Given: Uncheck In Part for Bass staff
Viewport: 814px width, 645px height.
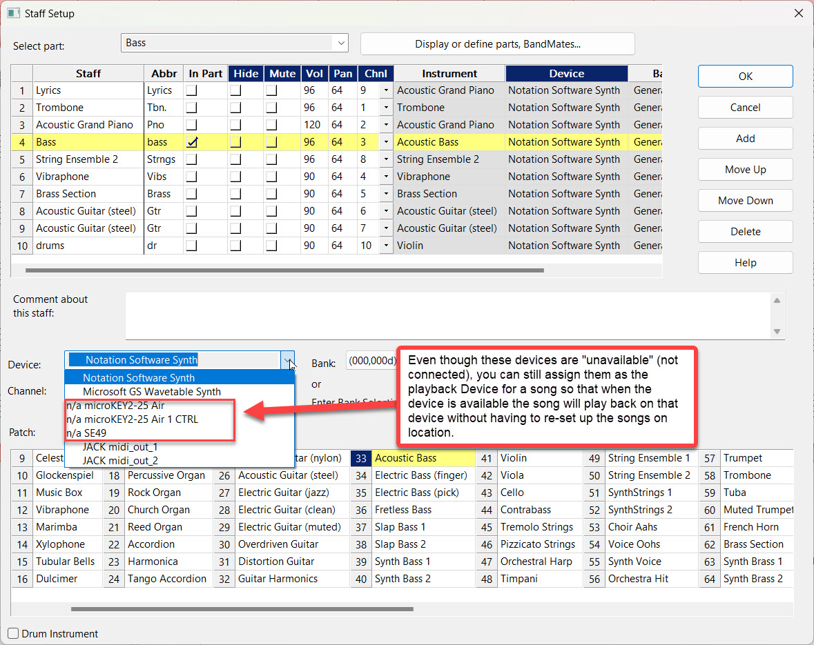Looking at the screenshot, I should pos(192,142).
